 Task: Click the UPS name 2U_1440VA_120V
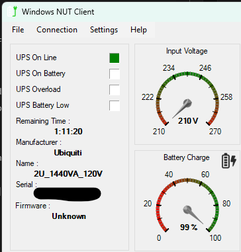coord(68,174)
